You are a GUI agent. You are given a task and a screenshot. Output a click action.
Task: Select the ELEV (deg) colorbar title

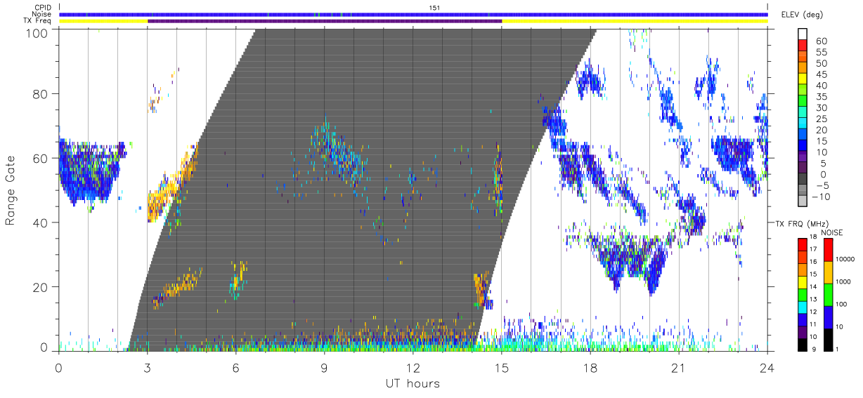pyautogui.click(x=803, y=15)
